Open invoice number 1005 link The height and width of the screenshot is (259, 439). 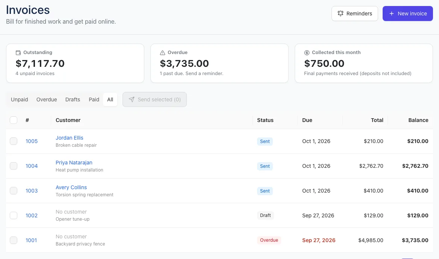coord(32,141)
